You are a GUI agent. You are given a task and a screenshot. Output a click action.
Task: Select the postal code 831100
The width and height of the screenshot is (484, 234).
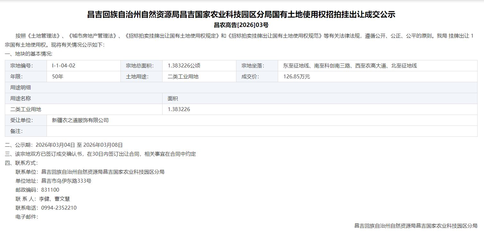click(50, 190)
